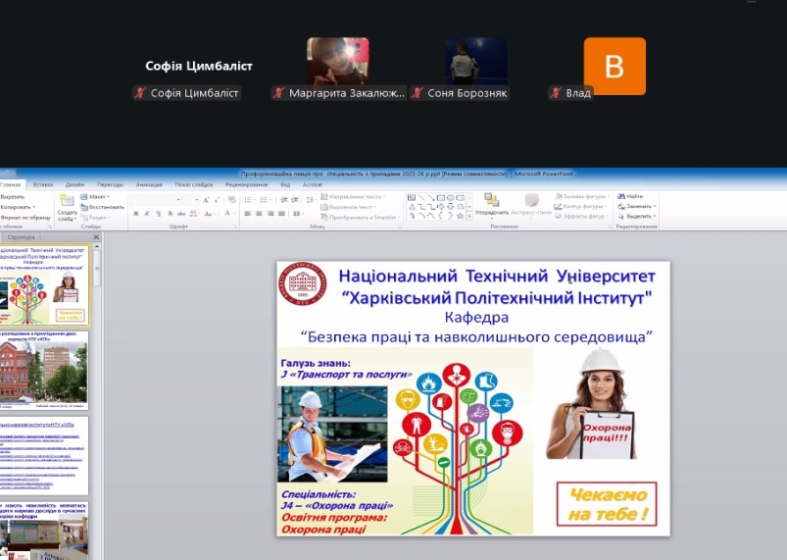Open the Рецензирование ribbon tab
The width and height of the screenshot is (787, 560).
click(x=246, y=184)
